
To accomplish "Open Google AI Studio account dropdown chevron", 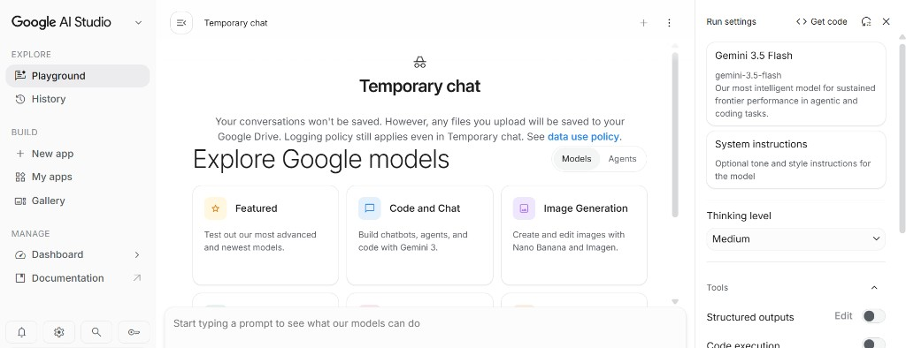I will tap(138, 22).
